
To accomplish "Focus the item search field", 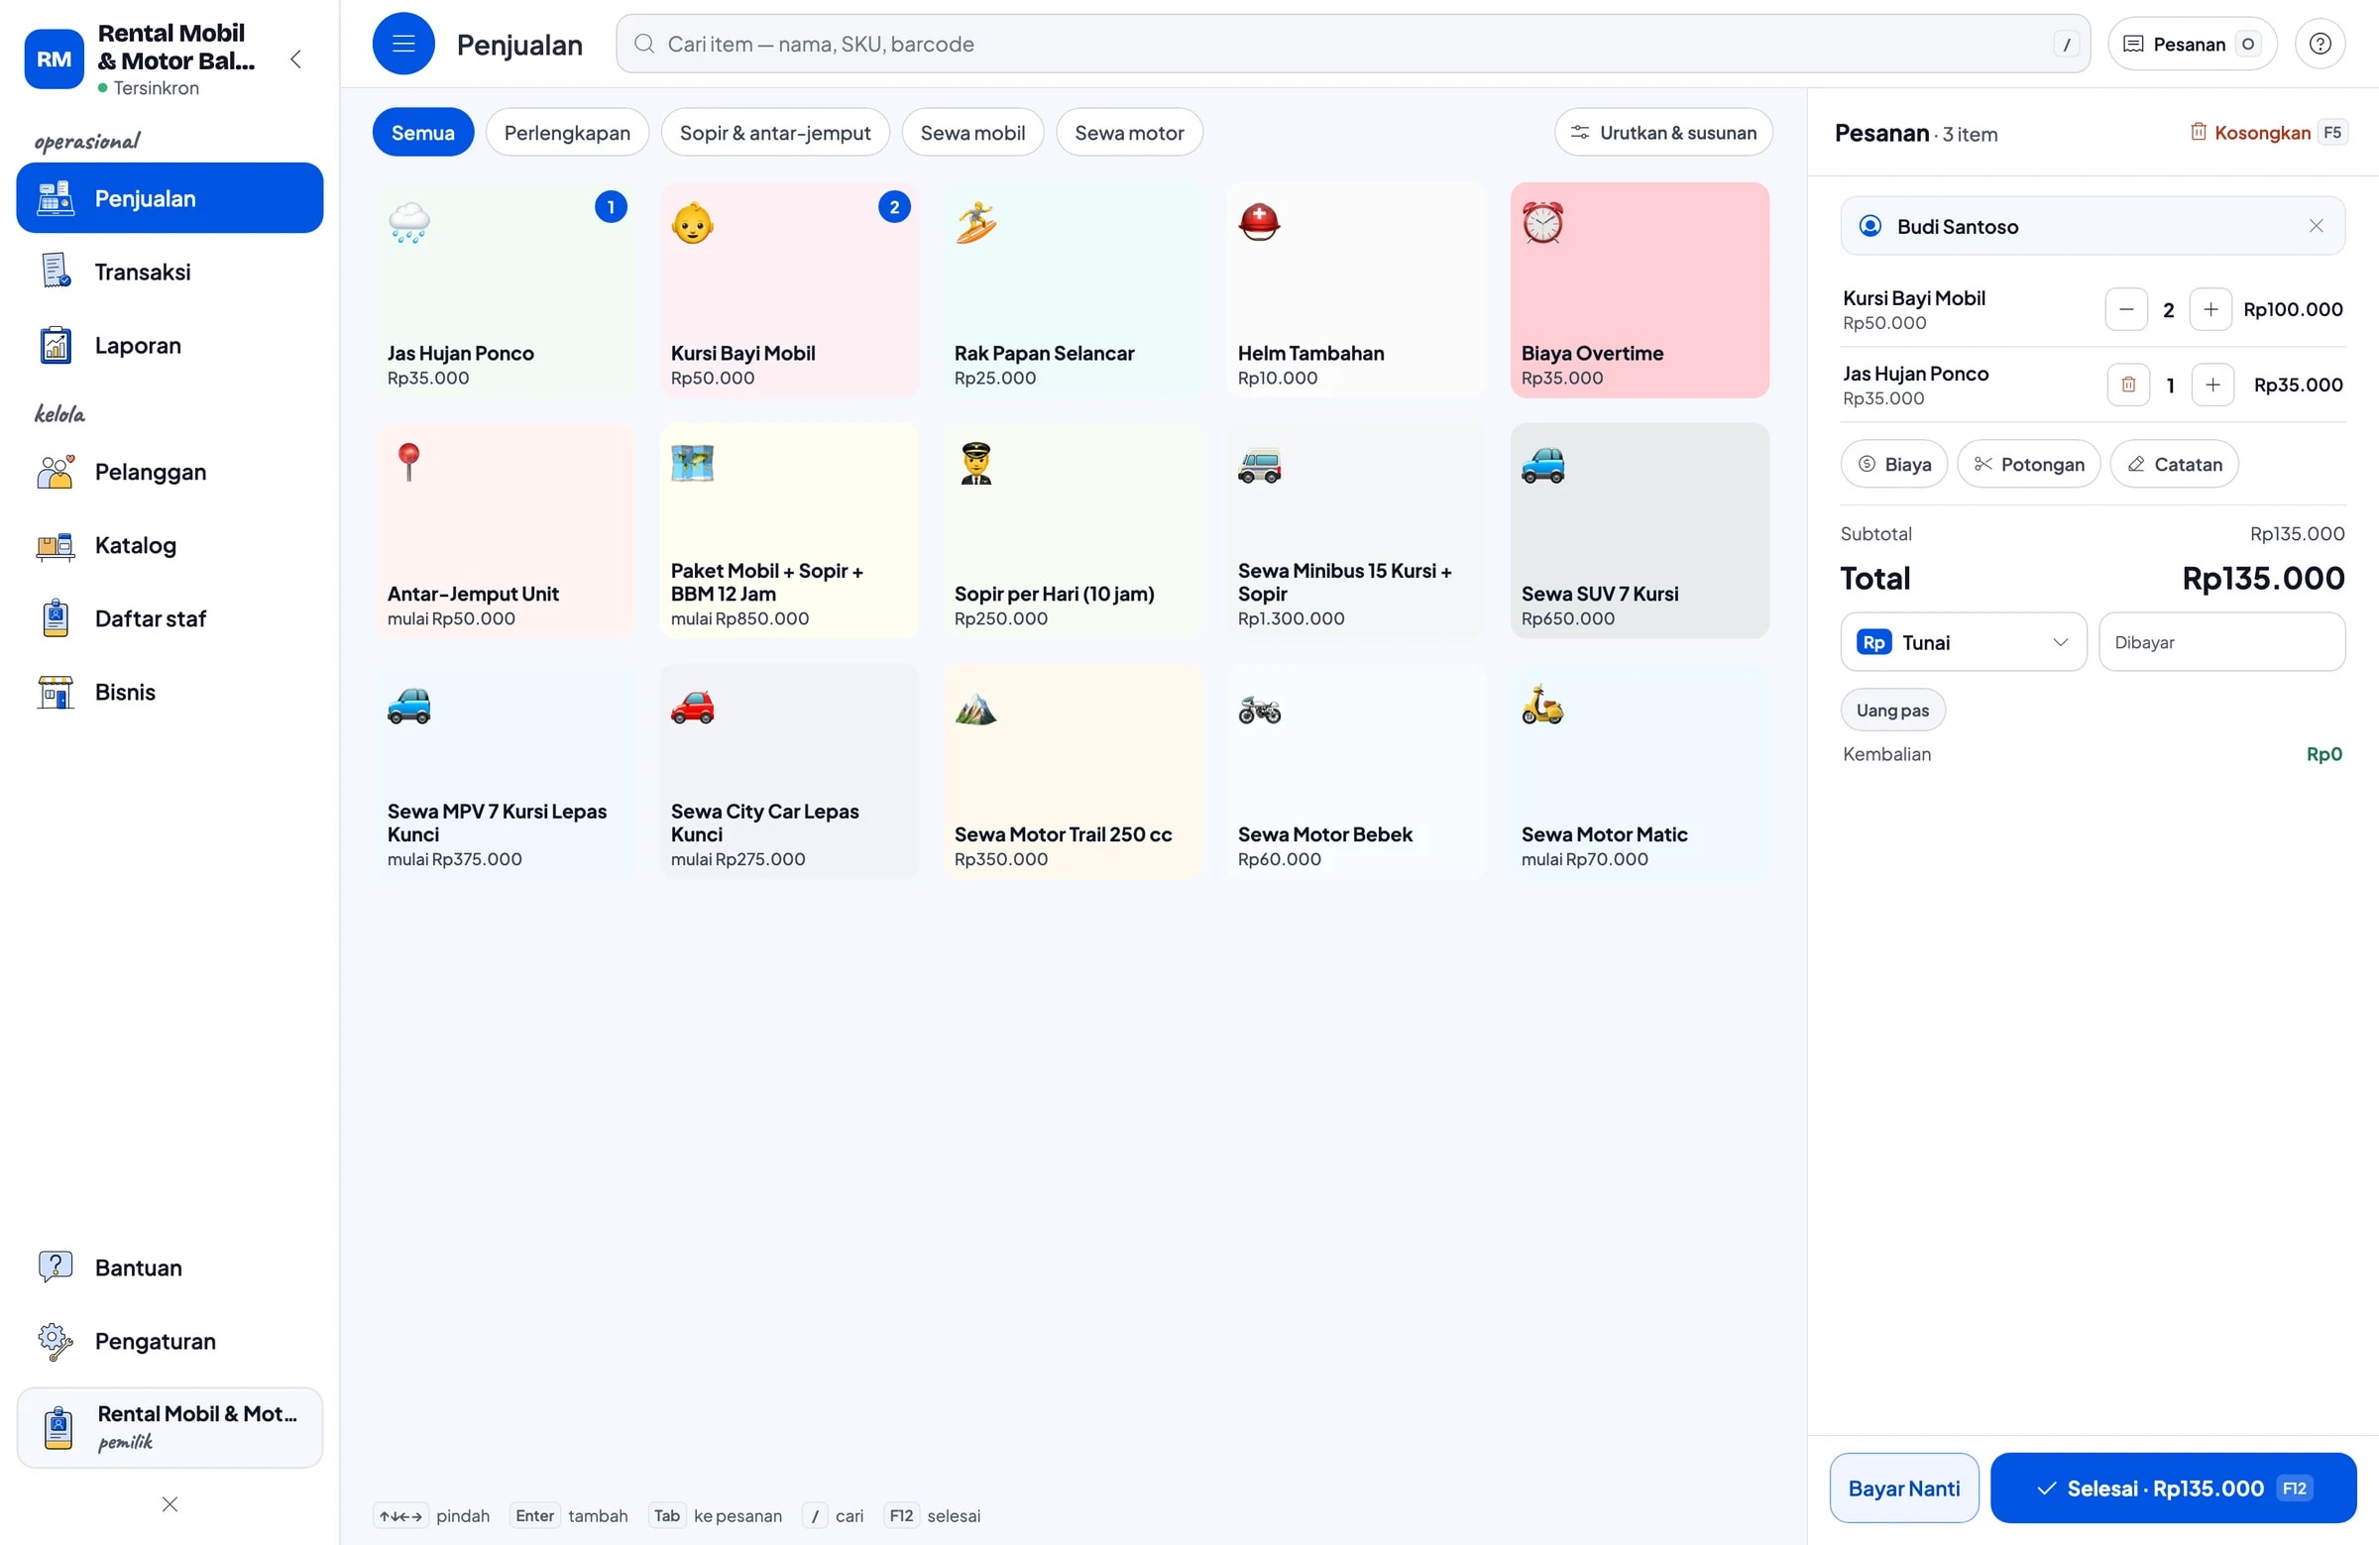I will (1352, 44).
